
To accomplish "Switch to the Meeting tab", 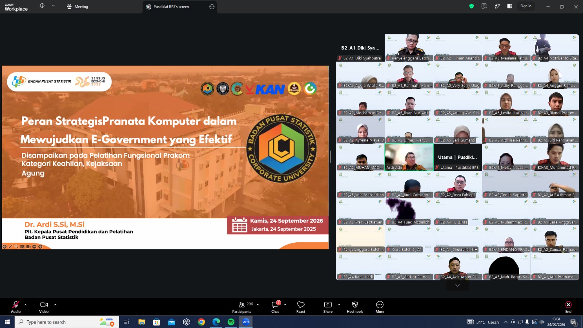I will pos(78,7).
